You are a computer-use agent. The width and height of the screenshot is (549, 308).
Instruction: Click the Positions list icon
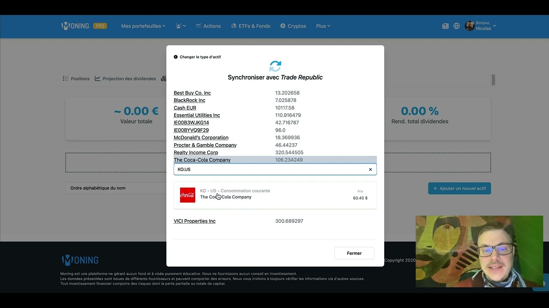66,79
